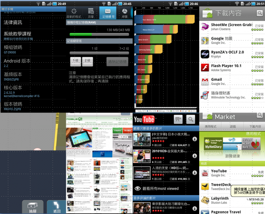Tap the Pageonce Travel app icon

coord(205,212)
